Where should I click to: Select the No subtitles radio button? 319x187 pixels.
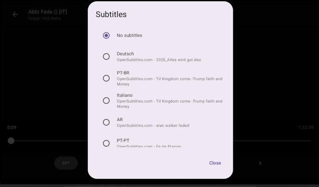106,35
